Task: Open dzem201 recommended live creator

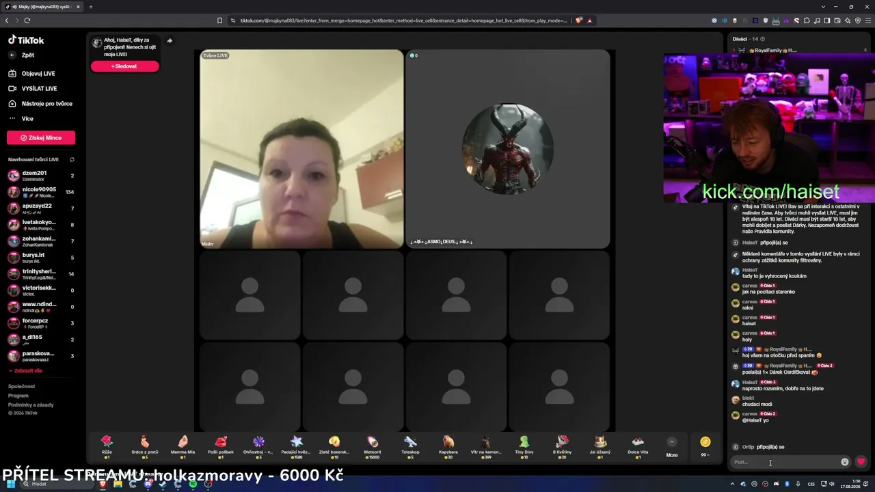Action: 41,176
